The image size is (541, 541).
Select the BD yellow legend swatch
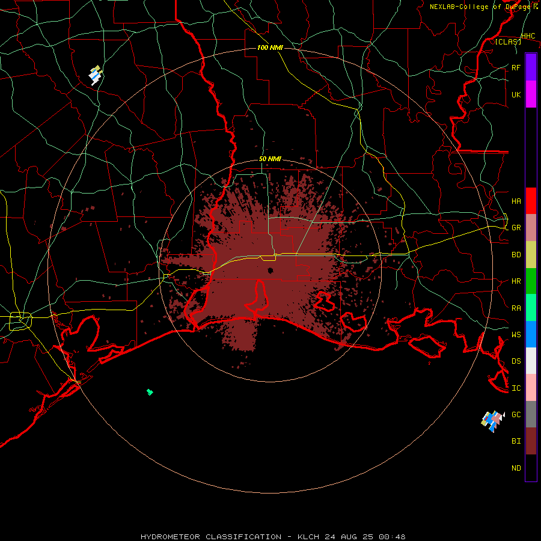(x=531, y=254)
